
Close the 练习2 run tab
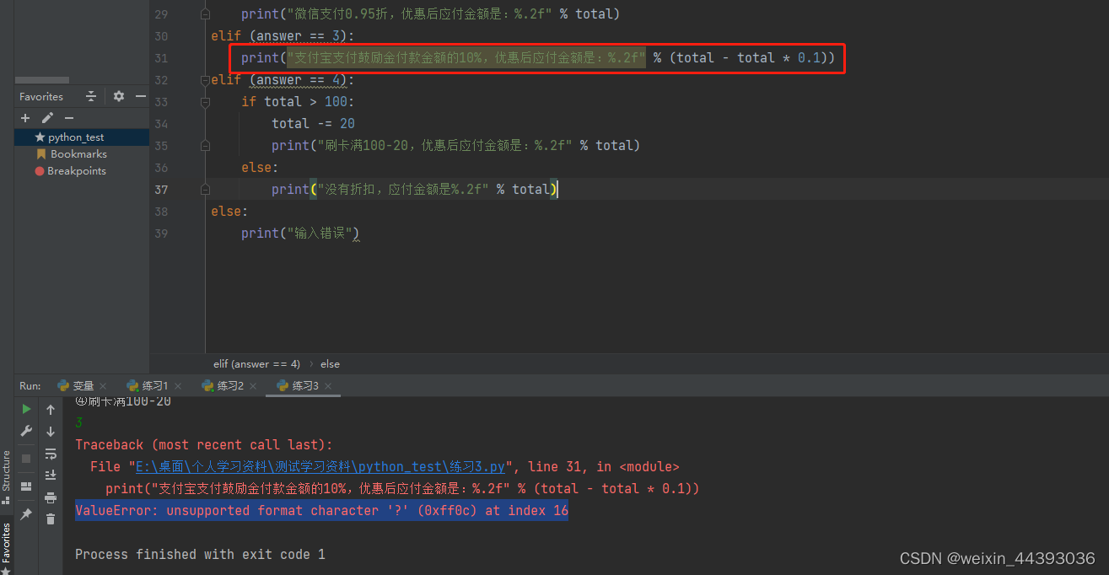pos(253,386)
